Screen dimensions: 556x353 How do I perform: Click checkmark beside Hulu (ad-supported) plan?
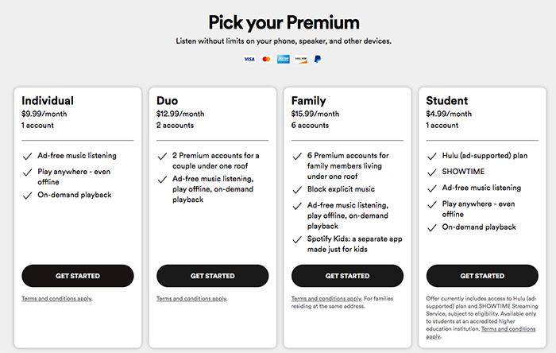[431, 156]
